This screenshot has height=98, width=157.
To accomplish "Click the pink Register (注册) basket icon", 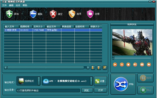I will (x=90, y=14).
